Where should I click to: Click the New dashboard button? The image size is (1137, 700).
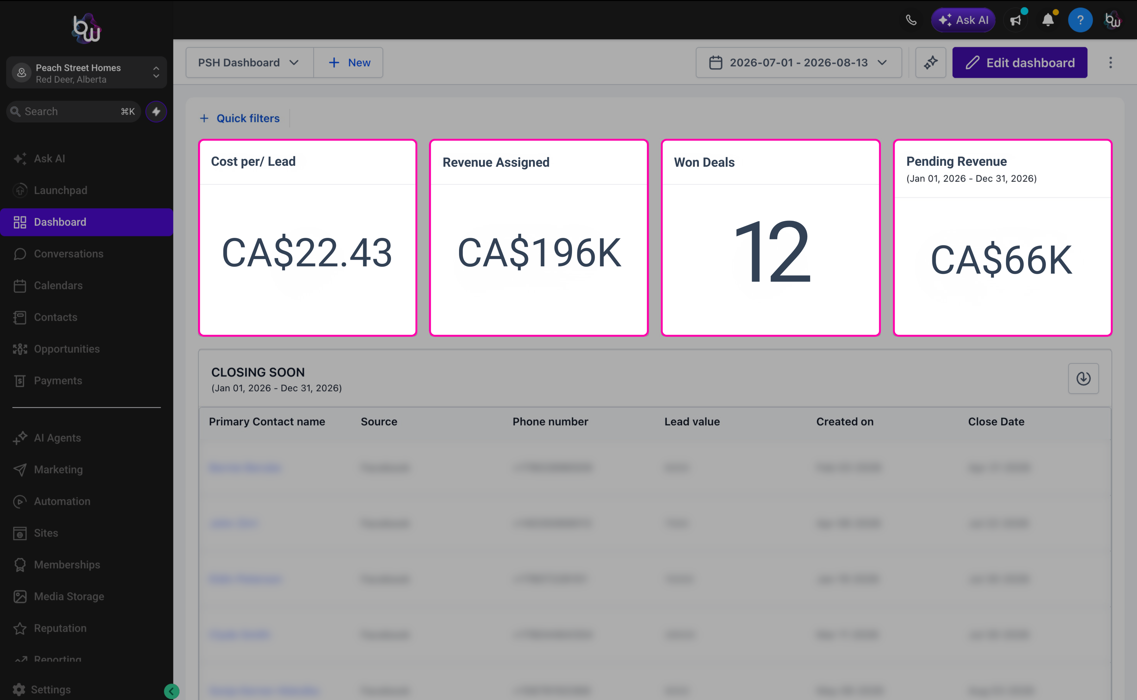(349, 63)
